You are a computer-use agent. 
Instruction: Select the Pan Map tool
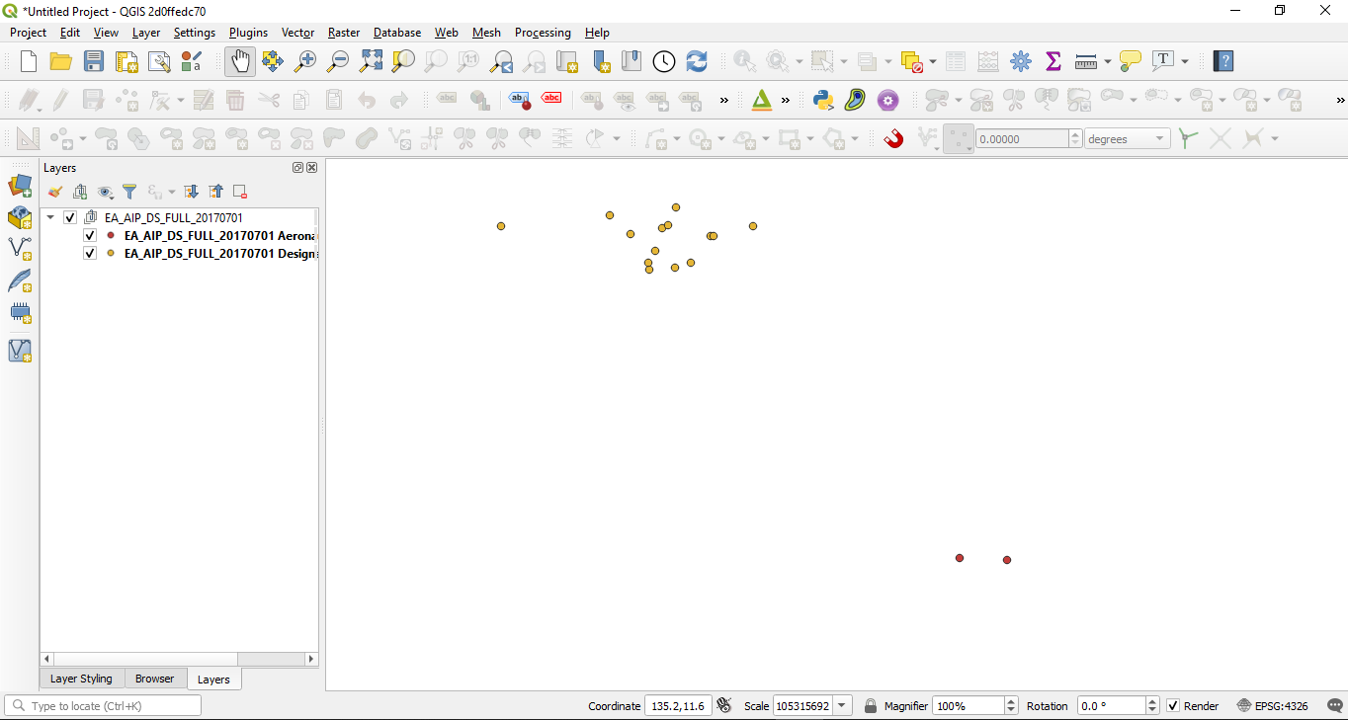[x=240, y=60]
